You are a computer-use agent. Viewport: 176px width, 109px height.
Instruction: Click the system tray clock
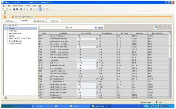coord(171,106)
